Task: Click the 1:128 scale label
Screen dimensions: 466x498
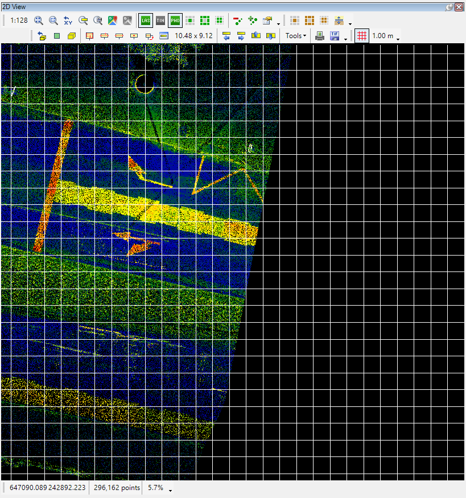Action: pyautogui.click(x=19, y=20)
